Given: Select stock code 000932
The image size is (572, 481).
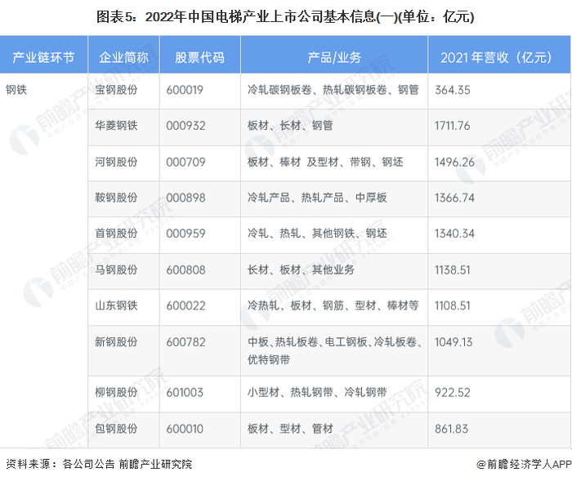Looking at the screenshot, I should coord(185,126).
